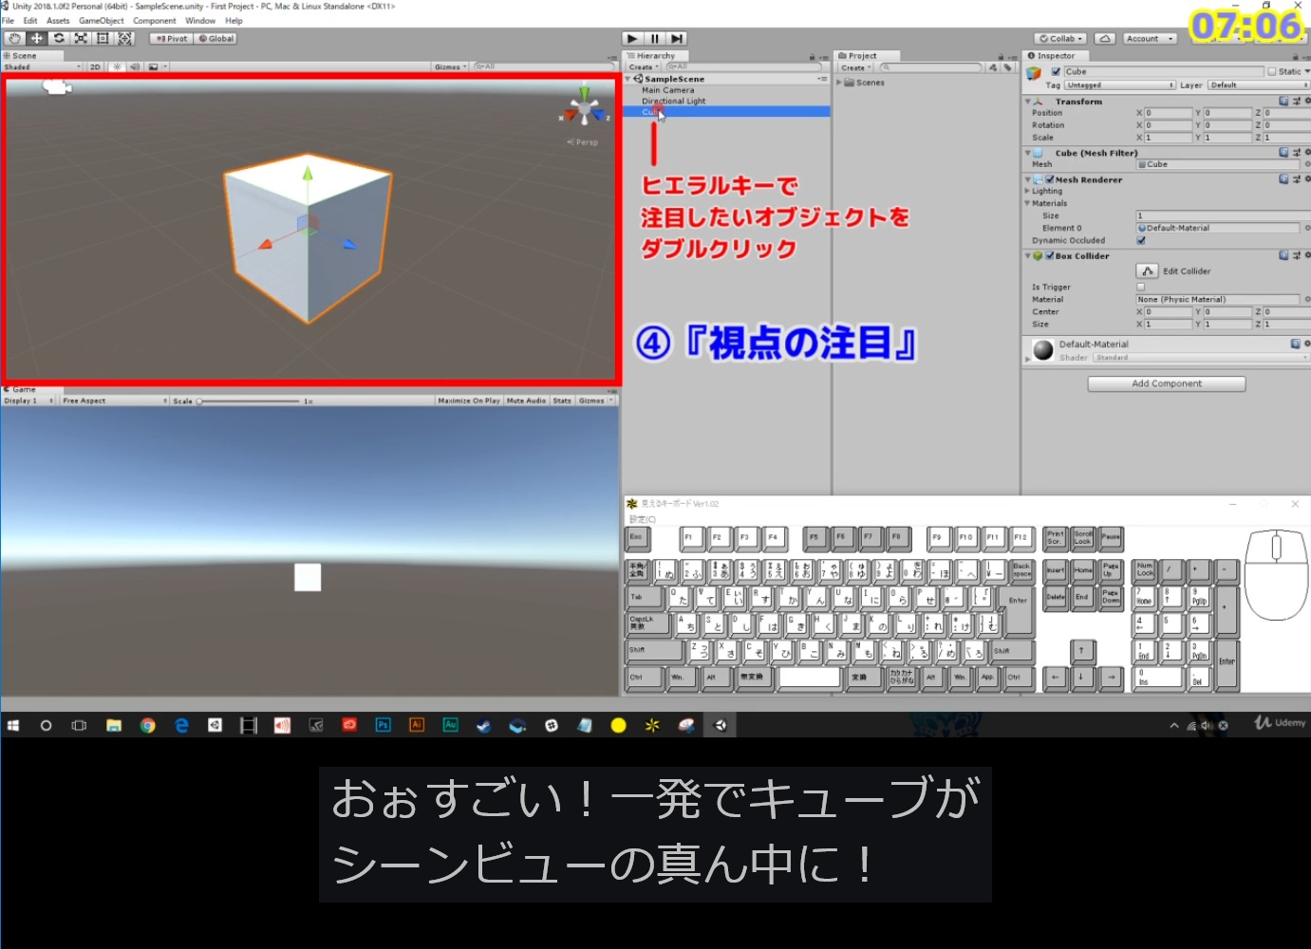This screenshot has height=949, width=1311.
Task: Open Mesh Renderer preset settings icon
Action: [1296, 179]
